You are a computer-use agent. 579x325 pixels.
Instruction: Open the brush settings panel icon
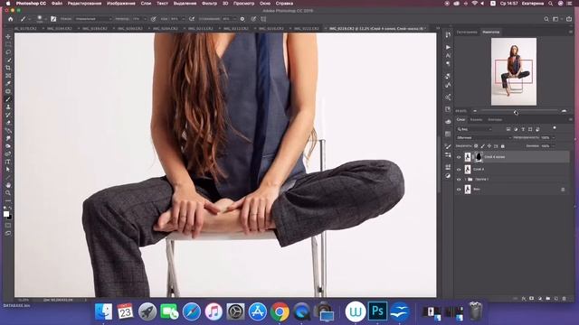(x=53, y=19)
